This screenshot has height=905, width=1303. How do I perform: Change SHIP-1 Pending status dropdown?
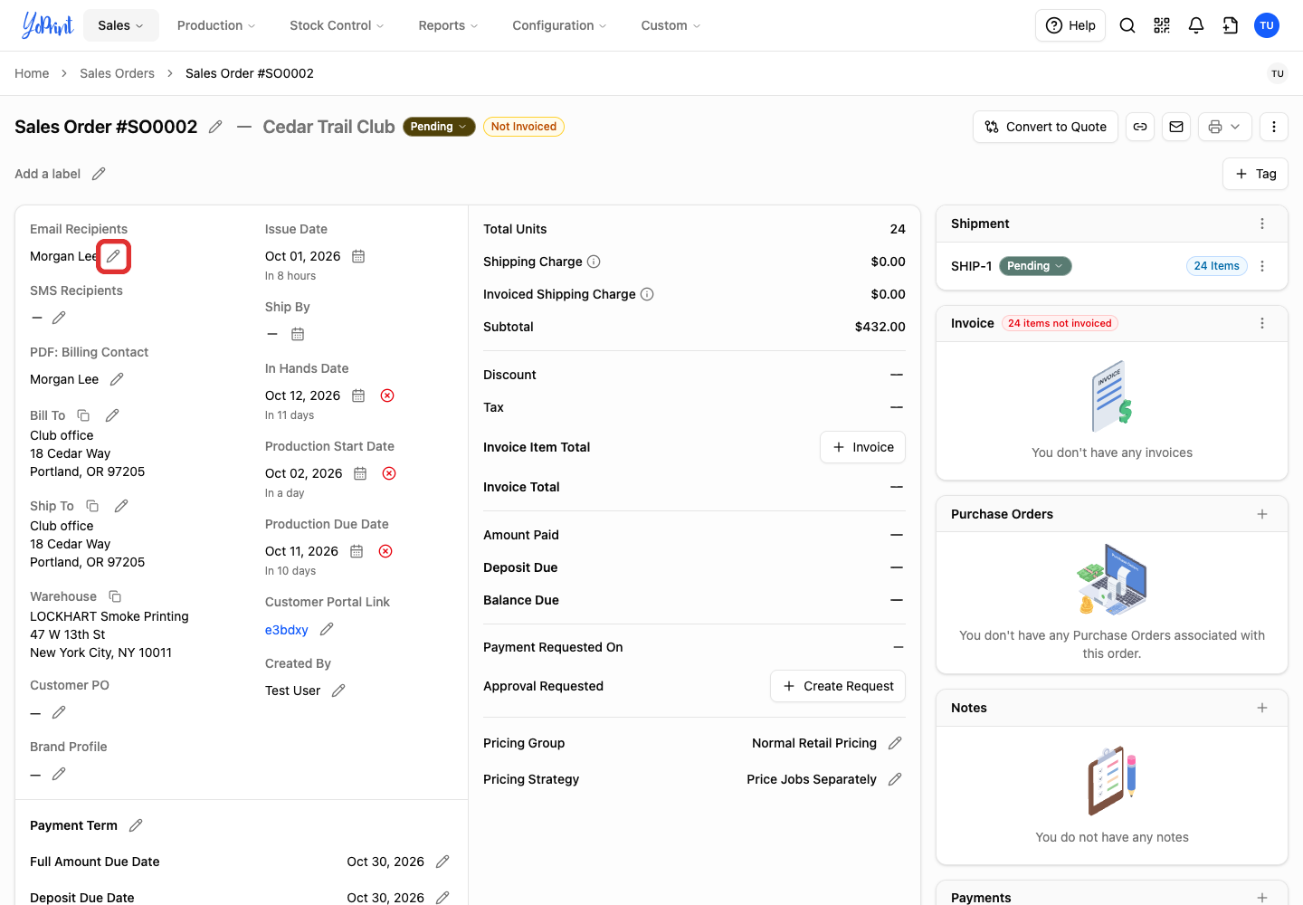pyautogui.click(x=1035, y=266)
